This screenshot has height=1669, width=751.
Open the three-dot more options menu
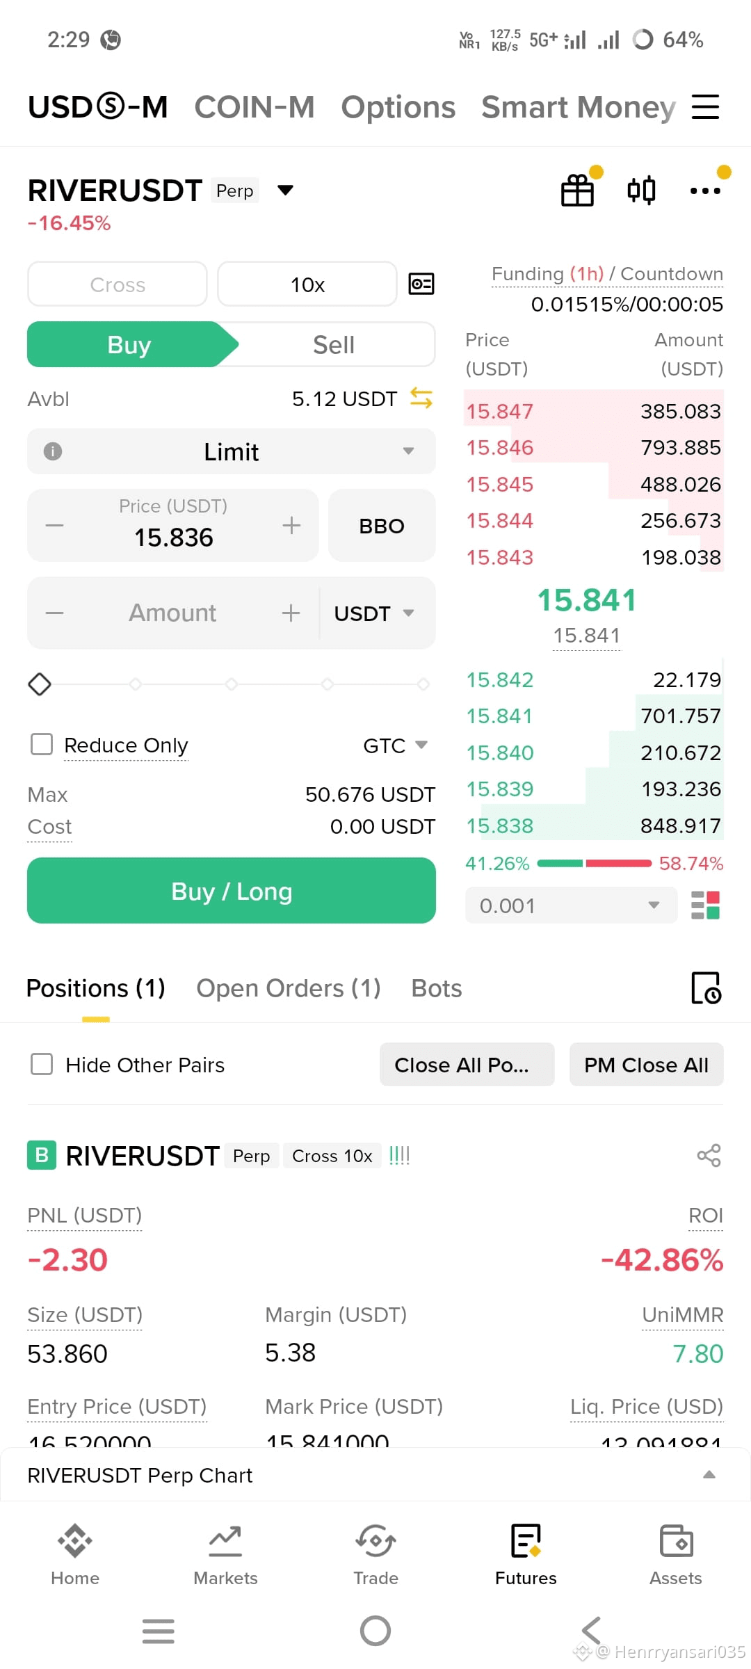coord(705,191)
